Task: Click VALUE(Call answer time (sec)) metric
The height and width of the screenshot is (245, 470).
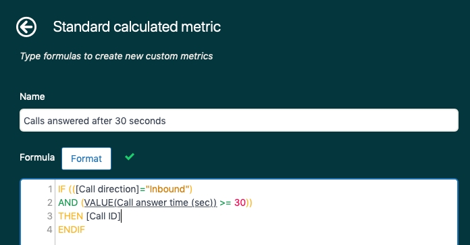Action: 151,202
